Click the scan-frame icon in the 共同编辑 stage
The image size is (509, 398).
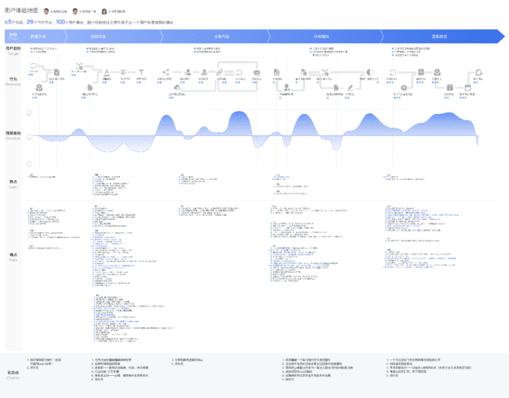325,72
